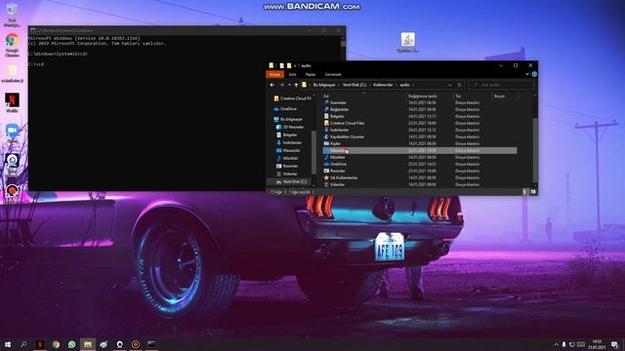The image size is (625, 351).
Task: Click Command Prompt window title bar icon
Action: click(x=33, y=30)
